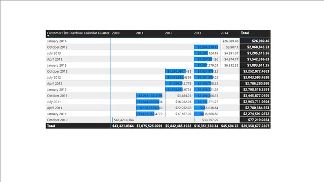
Task: Click the $3,907.1 cell for October 2013
Action: (232, 47)
